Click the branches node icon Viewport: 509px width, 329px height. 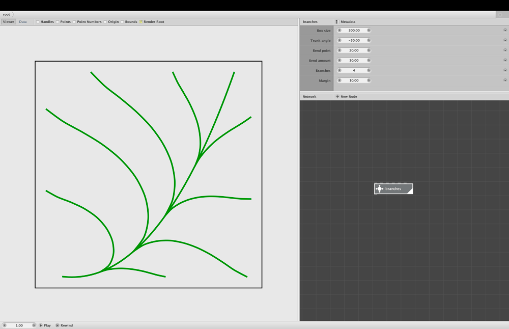click(380, 189)
